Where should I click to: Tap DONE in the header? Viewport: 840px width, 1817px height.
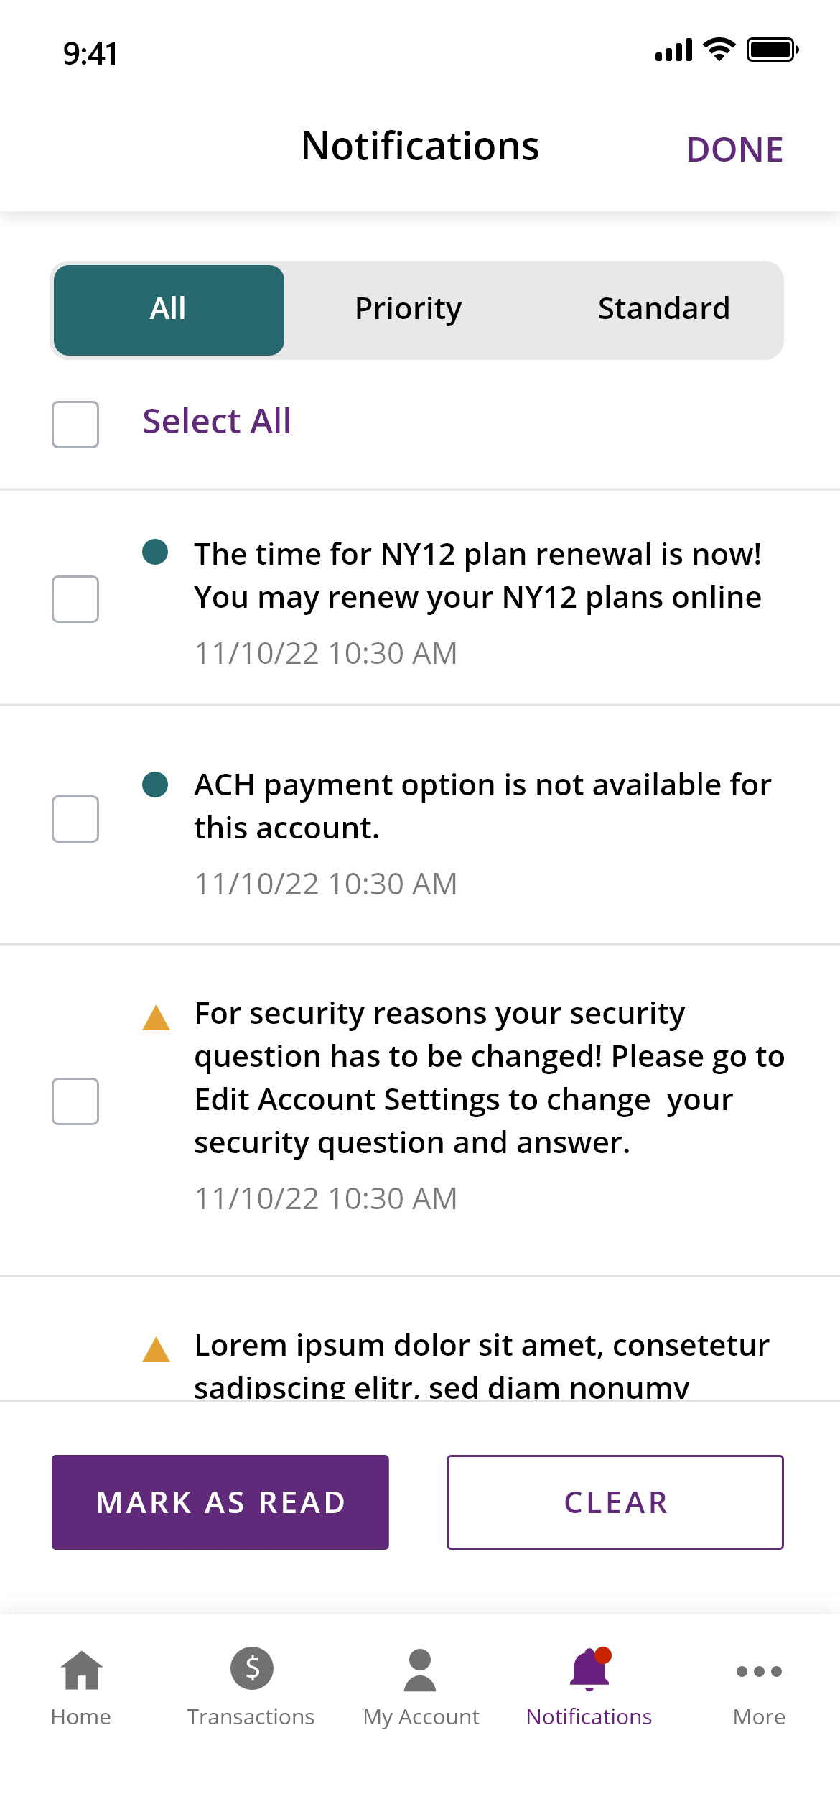point(734,150)
